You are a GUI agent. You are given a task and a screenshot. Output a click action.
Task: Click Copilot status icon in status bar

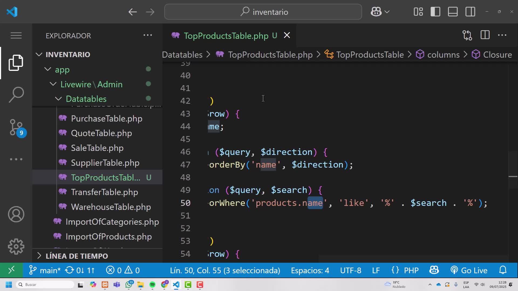434,270
